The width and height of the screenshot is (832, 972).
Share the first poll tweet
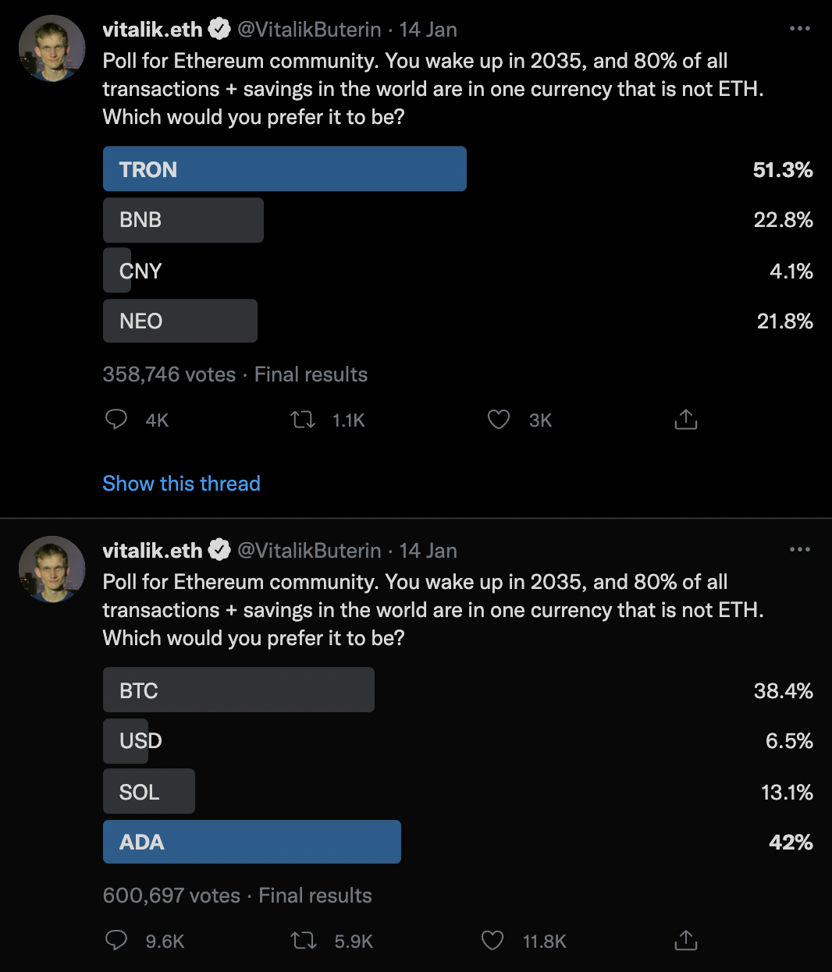click(x=685, y=419)
